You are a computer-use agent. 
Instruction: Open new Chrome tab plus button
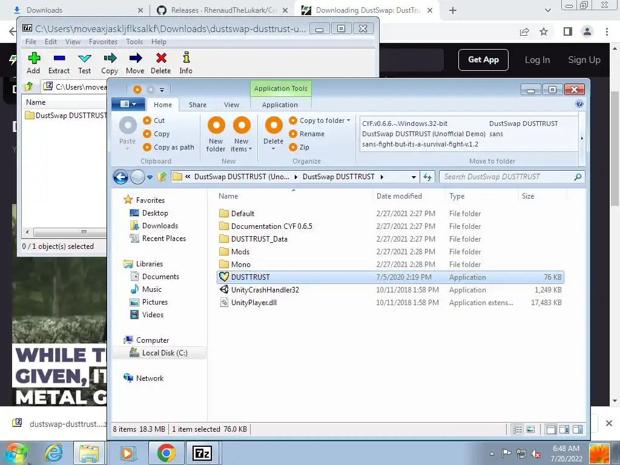(x=453, y=10)
